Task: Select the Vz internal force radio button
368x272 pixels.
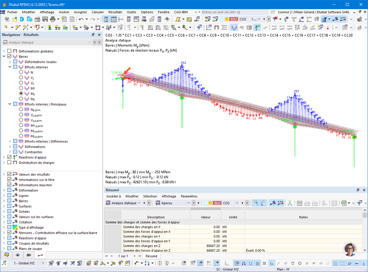Action: click(21, 83)
